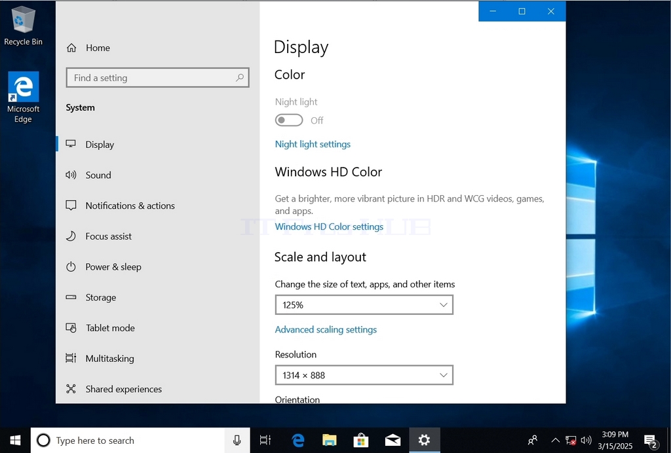Click the Shared experiences icon
This screenshot has width=671, height=453.
(71, 389)
